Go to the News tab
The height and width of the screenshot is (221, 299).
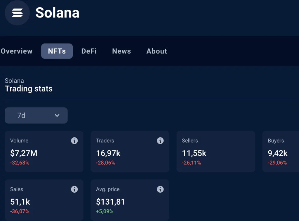pyautogui.click(x=121, y=51)
